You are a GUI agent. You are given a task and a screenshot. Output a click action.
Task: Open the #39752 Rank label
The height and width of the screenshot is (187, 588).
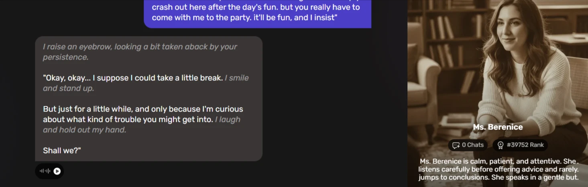click(525, 145)
